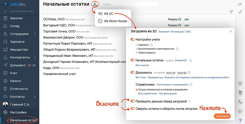
Task: Click the download/import icon next to Начальные остатки
Action: [x=95, y=4]
